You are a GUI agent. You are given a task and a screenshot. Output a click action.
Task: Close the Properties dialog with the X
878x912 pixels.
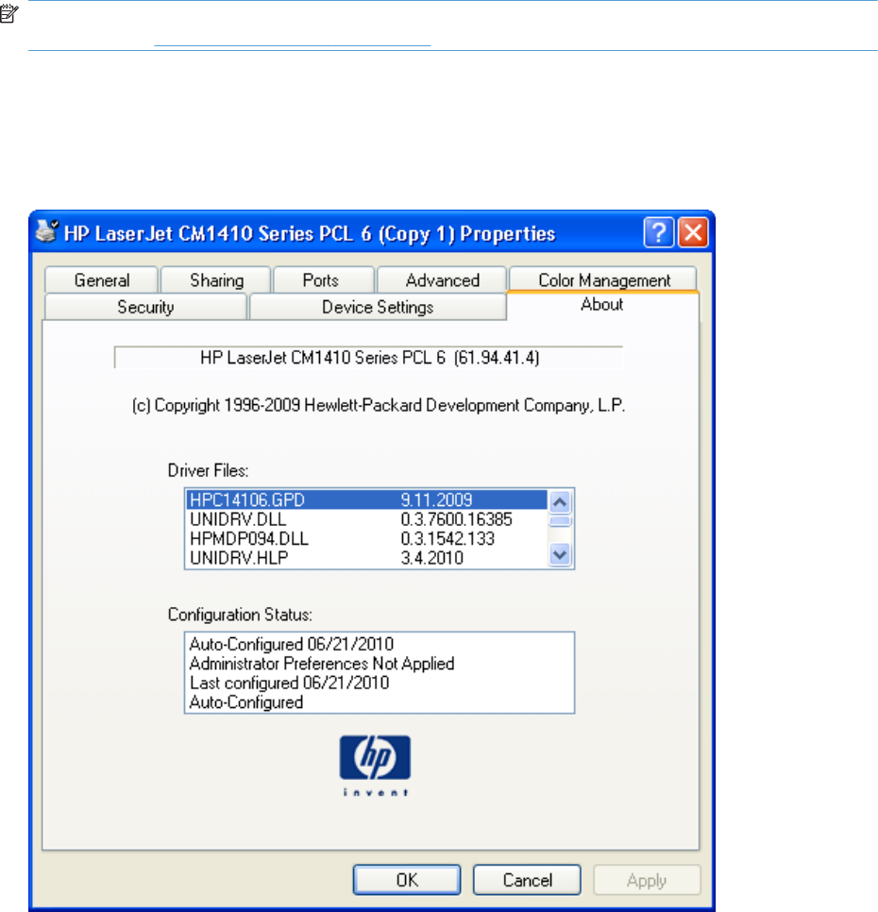point(694,233)
